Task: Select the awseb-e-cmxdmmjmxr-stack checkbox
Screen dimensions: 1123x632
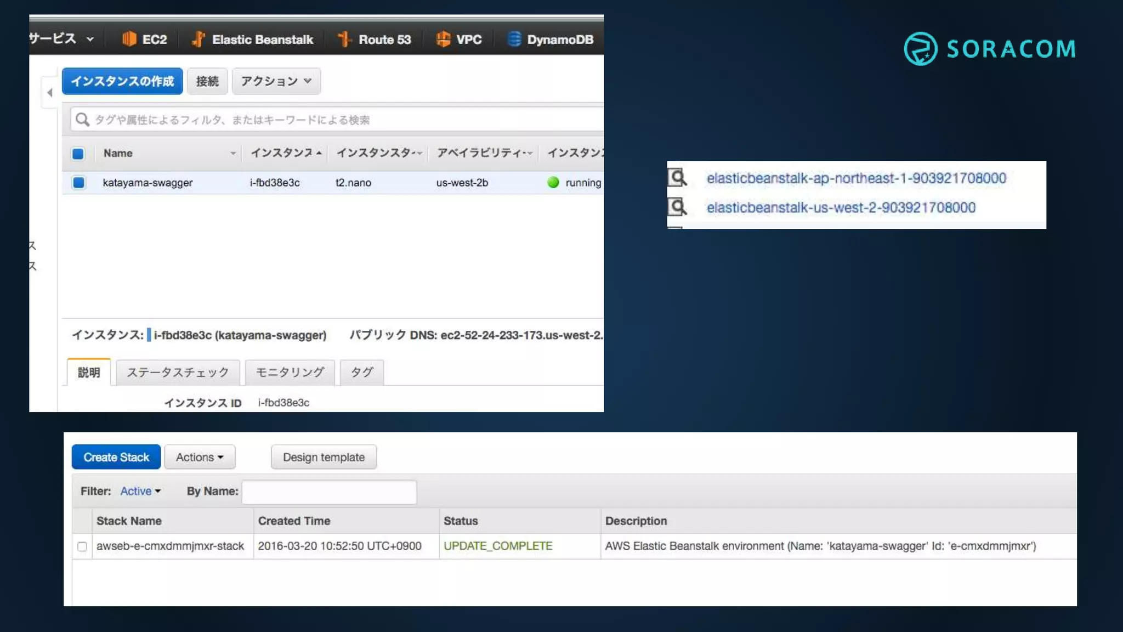Action: pyautogui.click(x=82, y=546)
